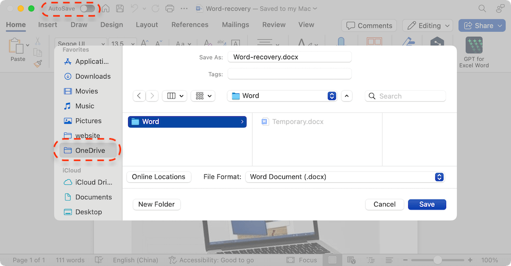Click the Comments button
This screenshot has width=511, height=266.
coord(369,26)
